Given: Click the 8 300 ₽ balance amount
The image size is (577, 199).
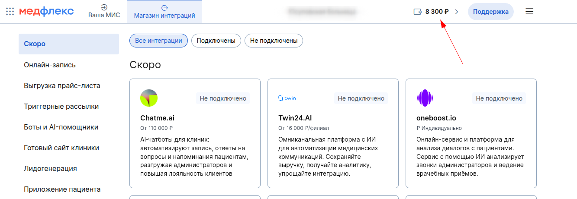Looking at the screenshot, I should 437,12.
